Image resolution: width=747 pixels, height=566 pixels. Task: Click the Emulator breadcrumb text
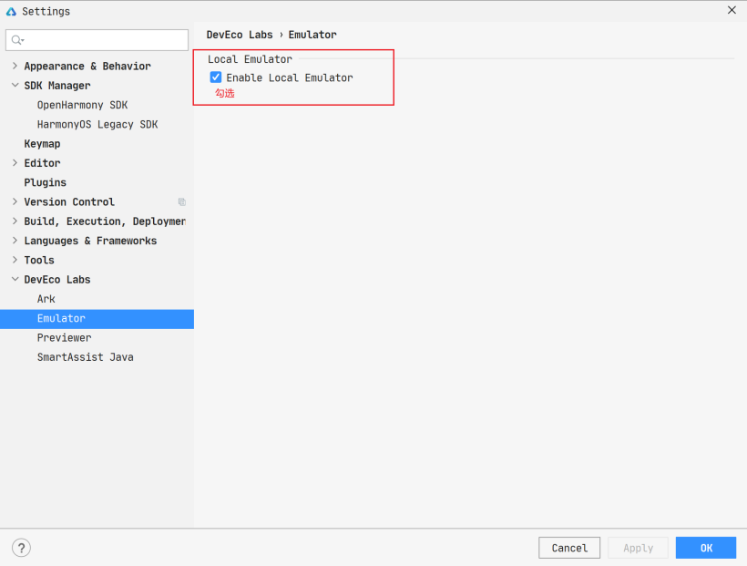[312, 35]
